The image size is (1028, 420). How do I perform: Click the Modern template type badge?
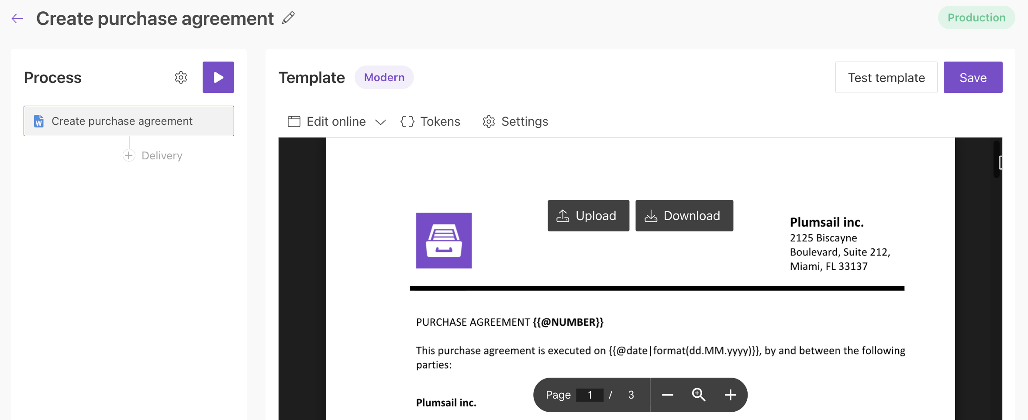[384, 77]
